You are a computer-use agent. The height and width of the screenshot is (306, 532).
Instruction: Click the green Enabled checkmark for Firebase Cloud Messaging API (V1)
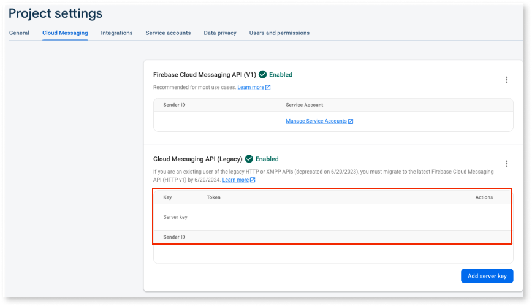[x=262, y=75]
